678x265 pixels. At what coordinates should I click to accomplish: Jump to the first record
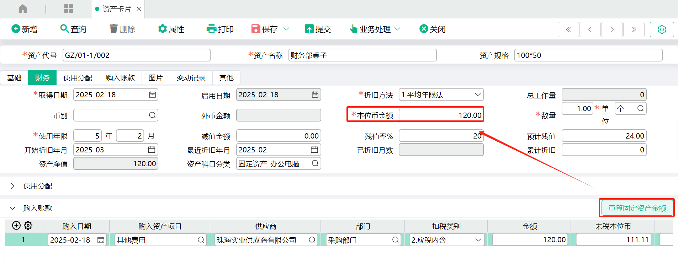[x=568, y=29]
